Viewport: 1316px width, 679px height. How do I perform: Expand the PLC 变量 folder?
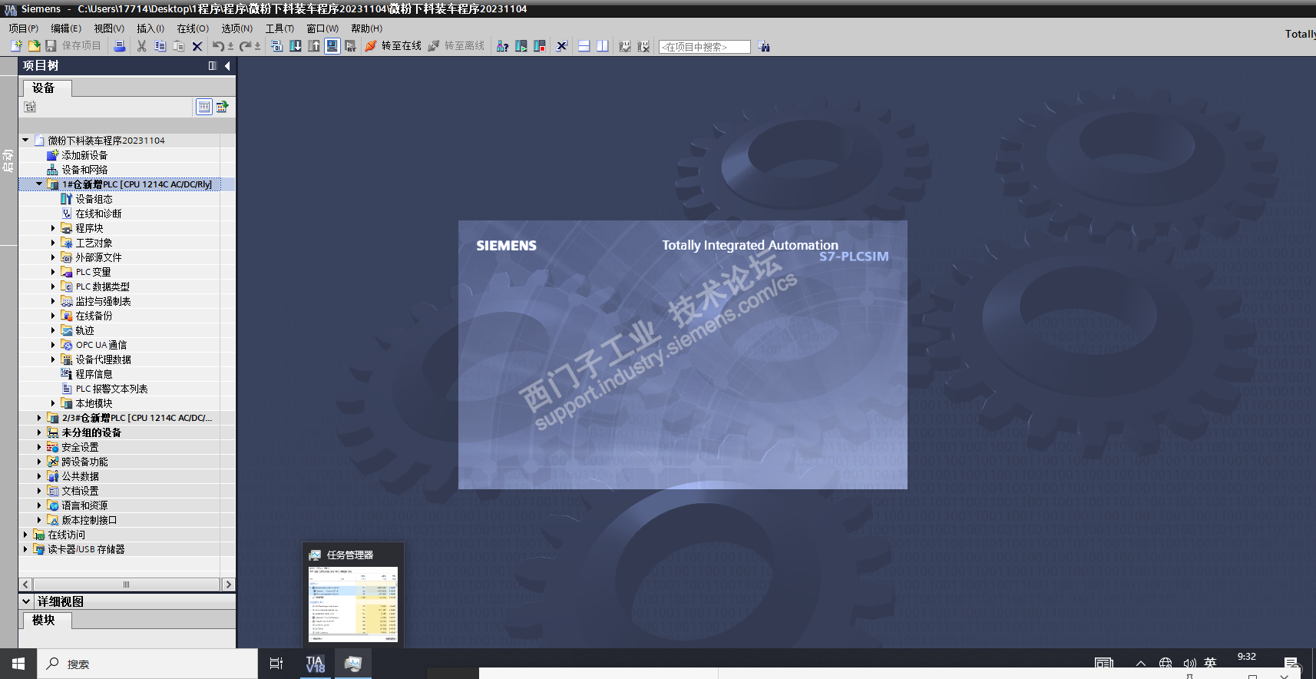click(53, 272)
